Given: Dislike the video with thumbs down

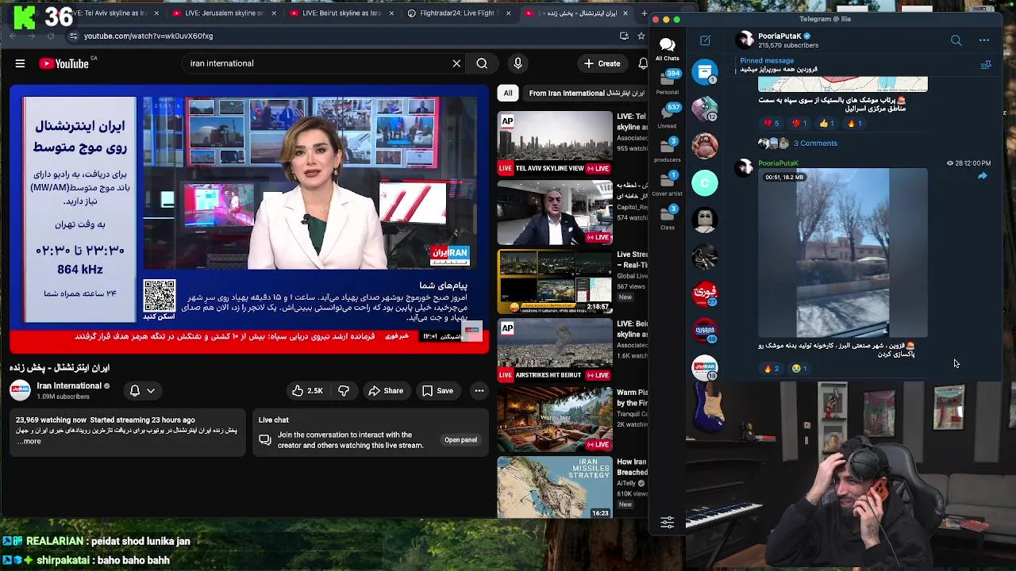Looking at the screenshot, I should (344, 391).
